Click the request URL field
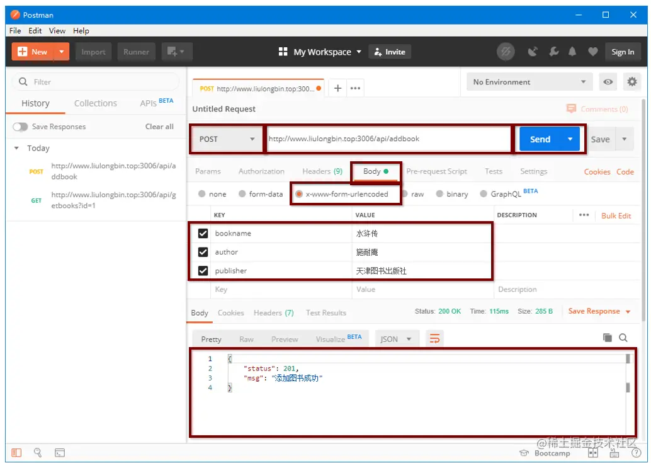 click(390, 139)
